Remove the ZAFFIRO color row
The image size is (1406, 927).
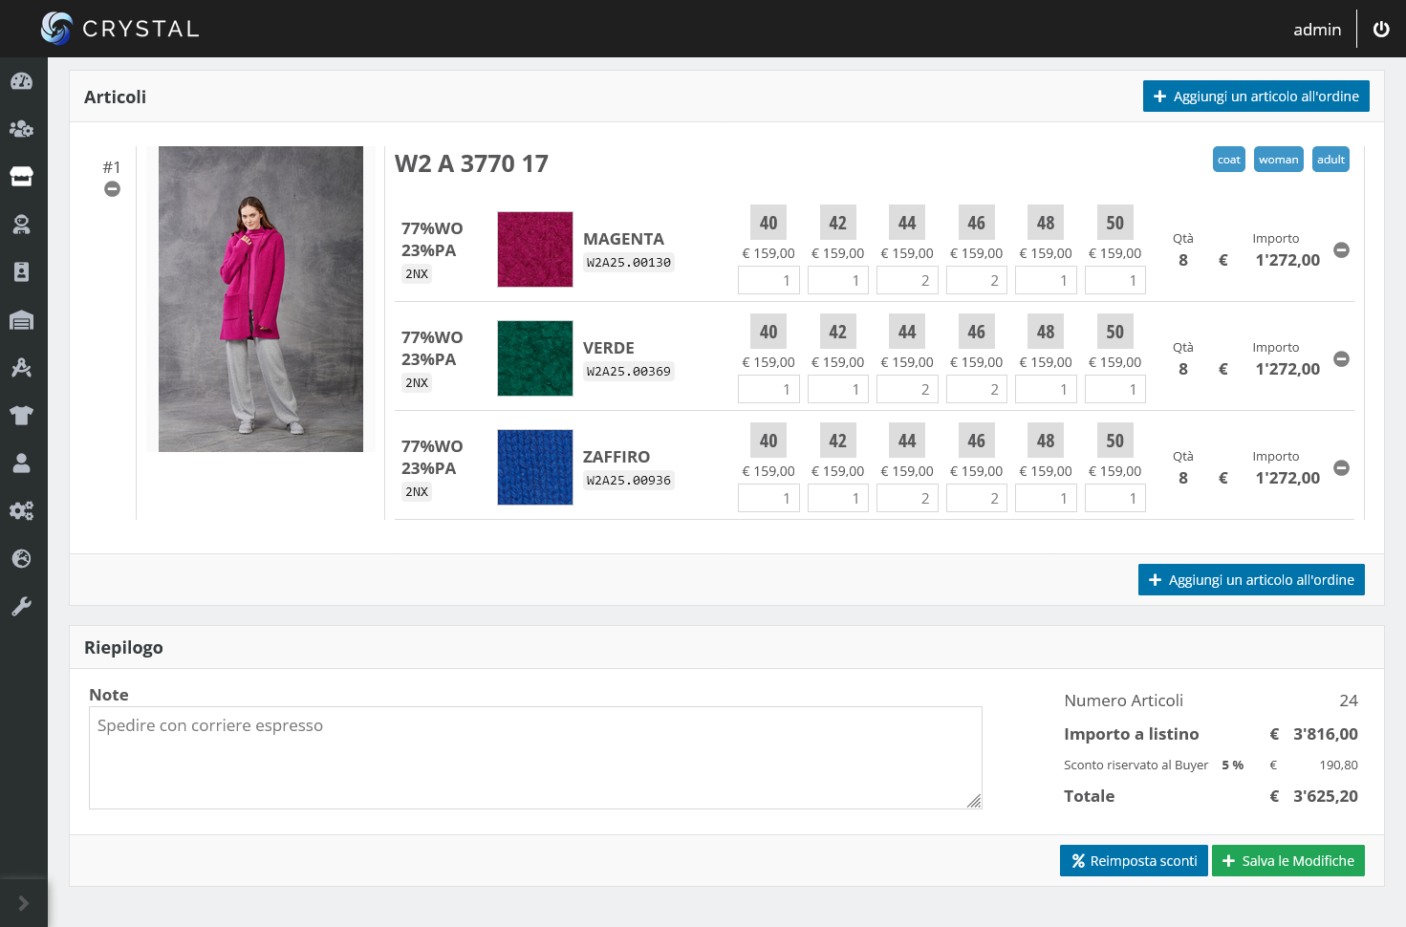tap(1341, 468)
